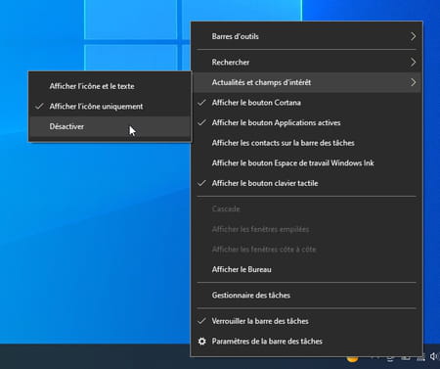Open Actualités et champs d'intérêt entry
440x369 pixels.
coord(306,82)
